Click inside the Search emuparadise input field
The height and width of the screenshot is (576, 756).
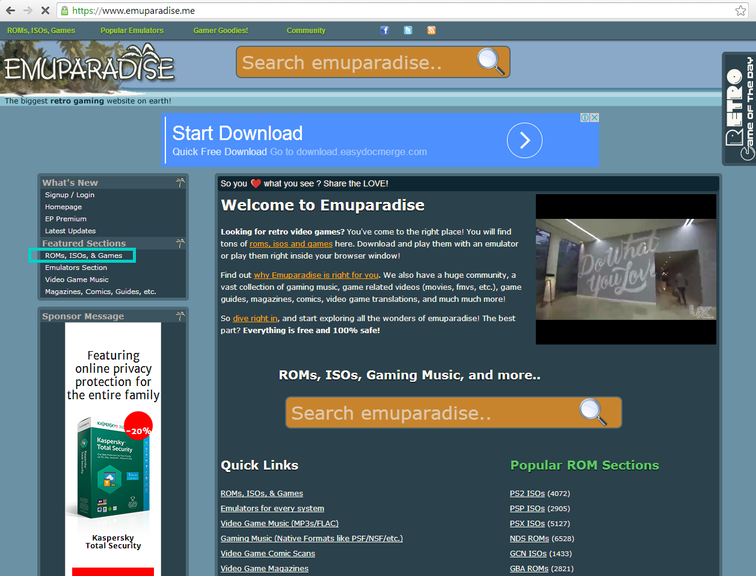tap(361, 61)
